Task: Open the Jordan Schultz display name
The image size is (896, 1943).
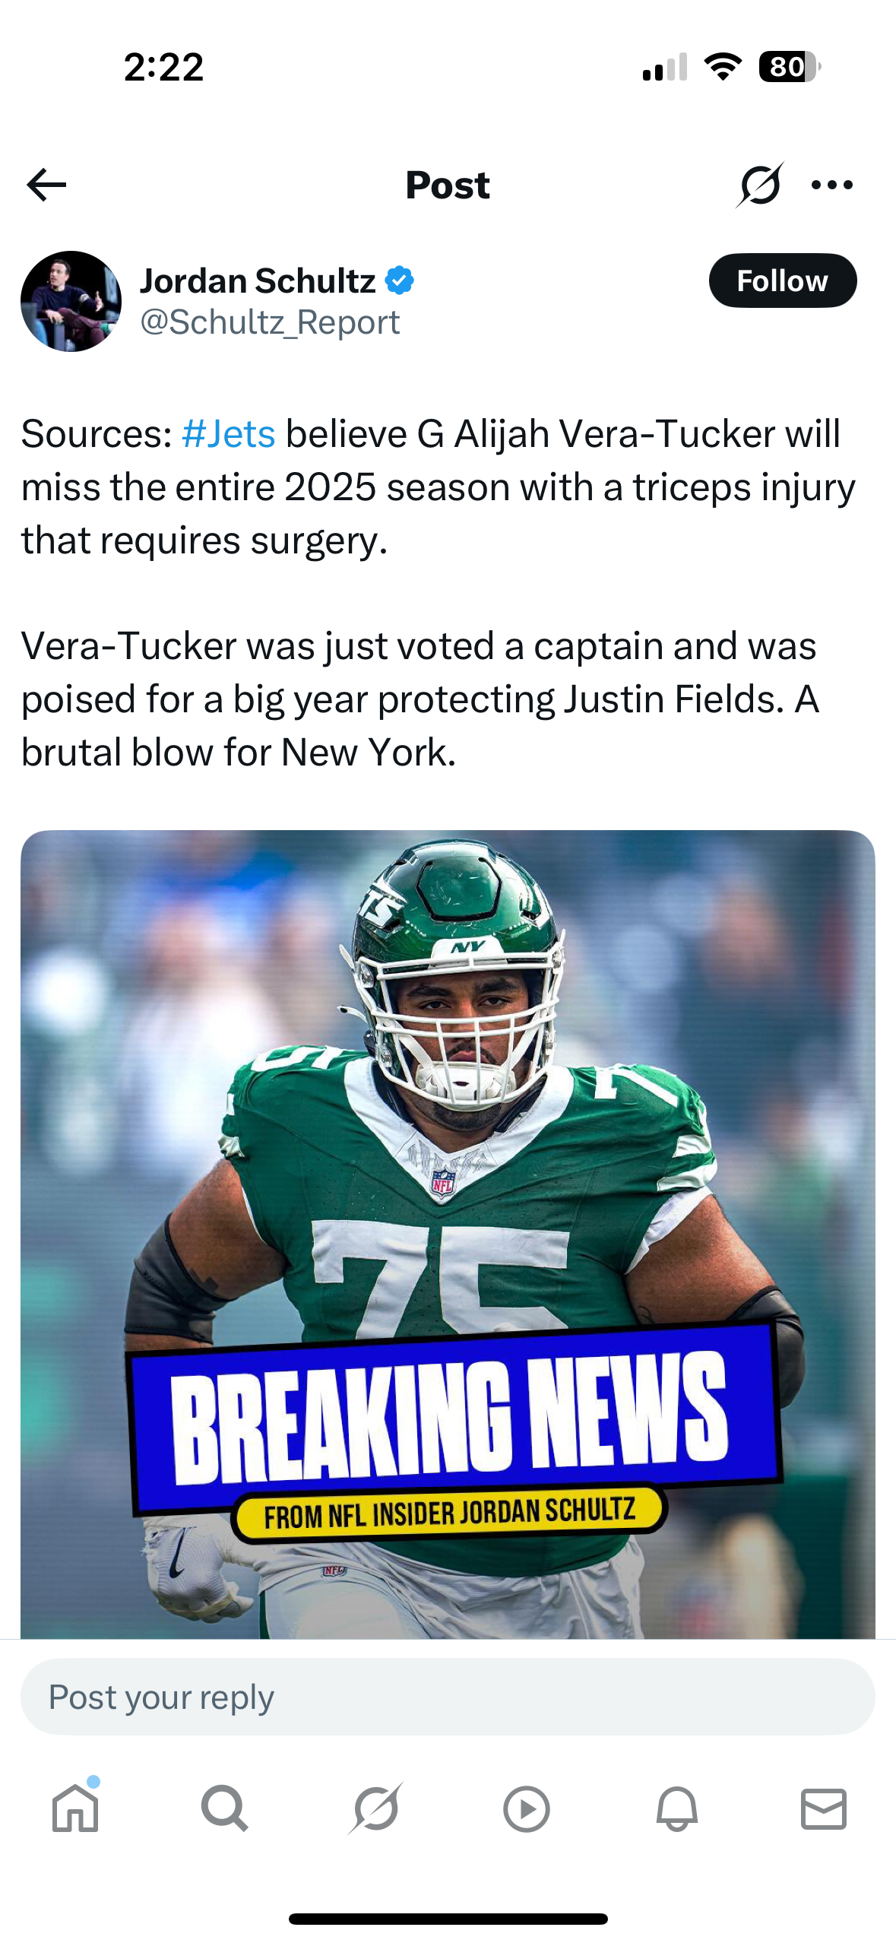Action: (x=258, y=281)
